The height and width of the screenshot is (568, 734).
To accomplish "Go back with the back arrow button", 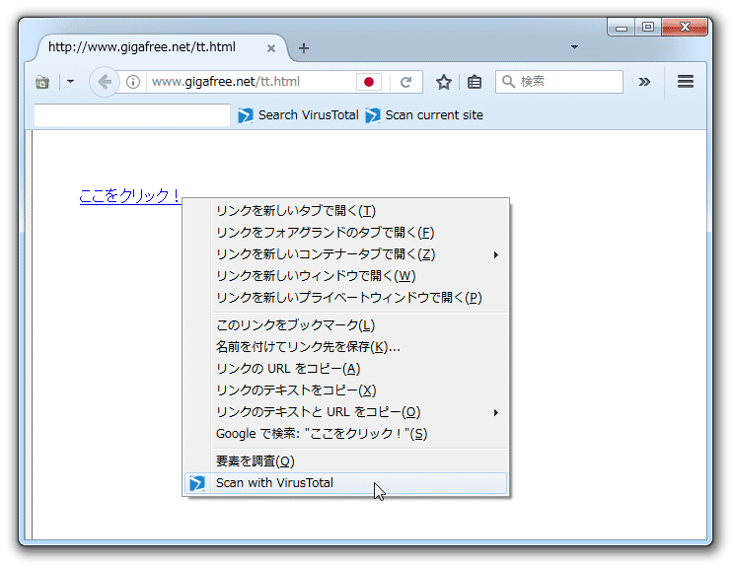I will [x=105, y=82].
